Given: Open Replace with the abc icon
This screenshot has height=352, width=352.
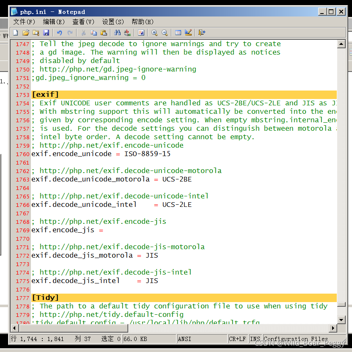Looking at the screenshot, I should [x=127, y=33].
